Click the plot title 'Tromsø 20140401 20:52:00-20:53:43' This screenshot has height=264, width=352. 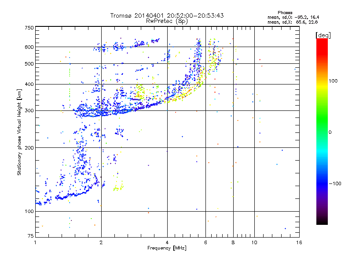coord(167,15)
